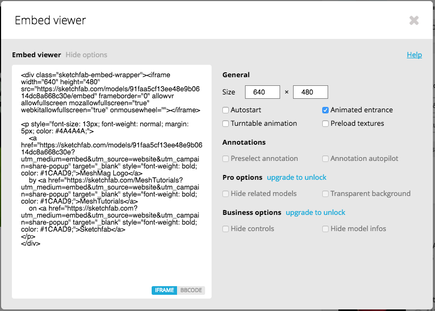The height and width of the screenshot is (311, 435).
Task: Switch to the IFRAME code tab
Action: (x=164, y=290)
